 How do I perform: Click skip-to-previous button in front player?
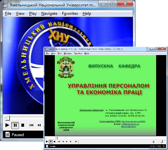point(59,142)
